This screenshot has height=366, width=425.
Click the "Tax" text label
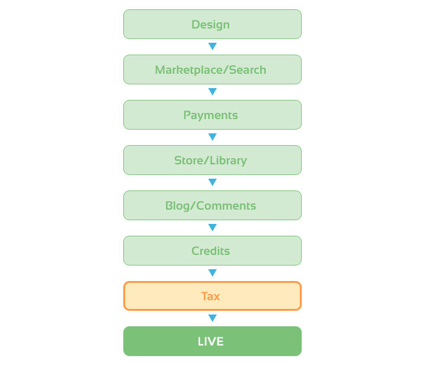point(211,297)
